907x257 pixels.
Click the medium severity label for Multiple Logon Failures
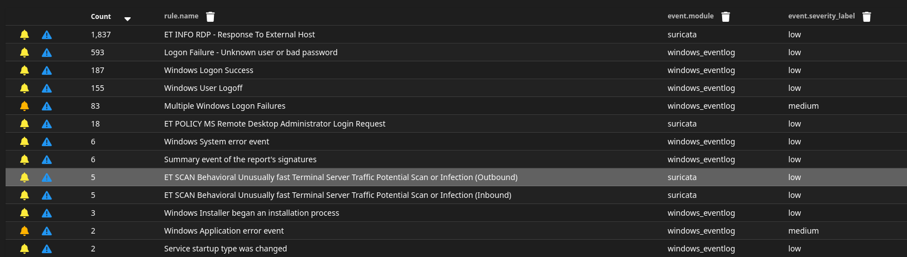click(x=803, y=106)
